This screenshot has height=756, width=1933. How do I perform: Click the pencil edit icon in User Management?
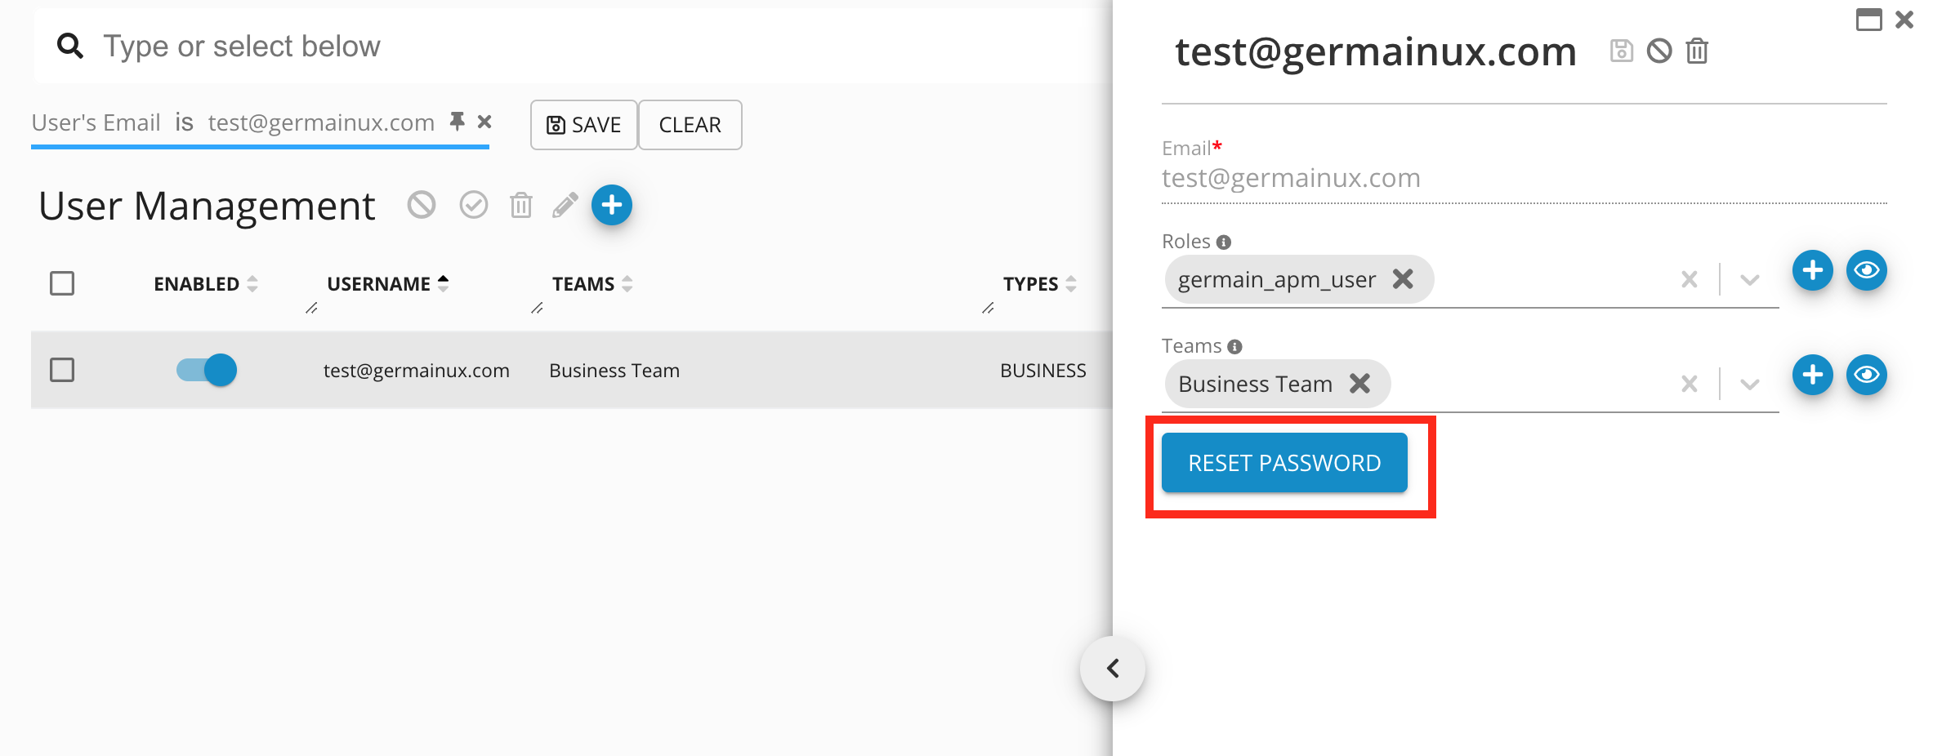point(565,205)
